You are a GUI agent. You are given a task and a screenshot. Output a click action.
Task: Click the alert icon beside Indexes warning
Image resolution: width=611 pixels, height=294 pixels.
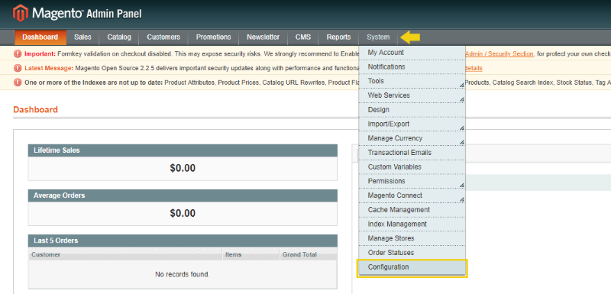coord(18,82)
